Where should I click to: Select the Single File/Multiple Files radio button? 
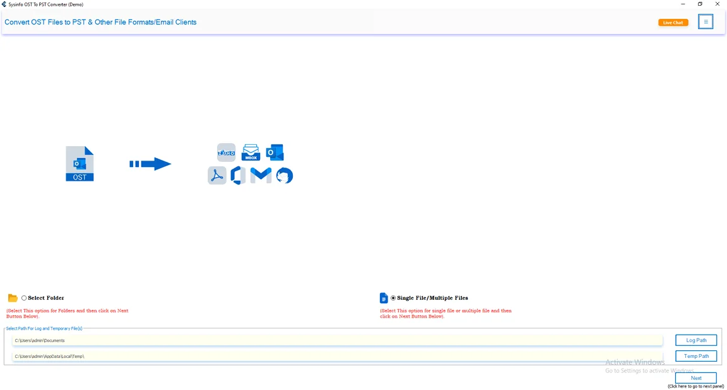tap(392, 297)
